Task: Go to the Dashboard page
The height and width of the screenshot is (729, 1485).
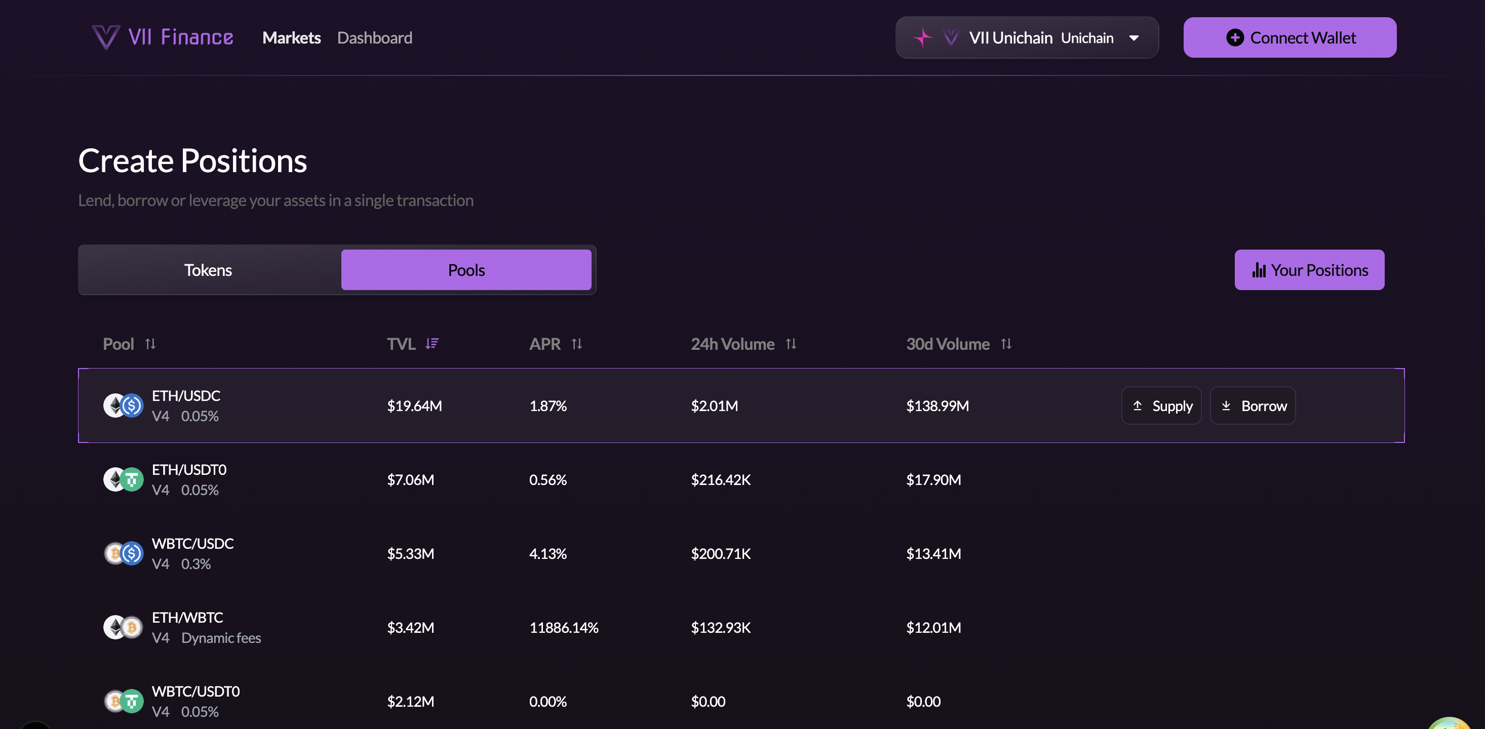Action: tap(374, 38)
